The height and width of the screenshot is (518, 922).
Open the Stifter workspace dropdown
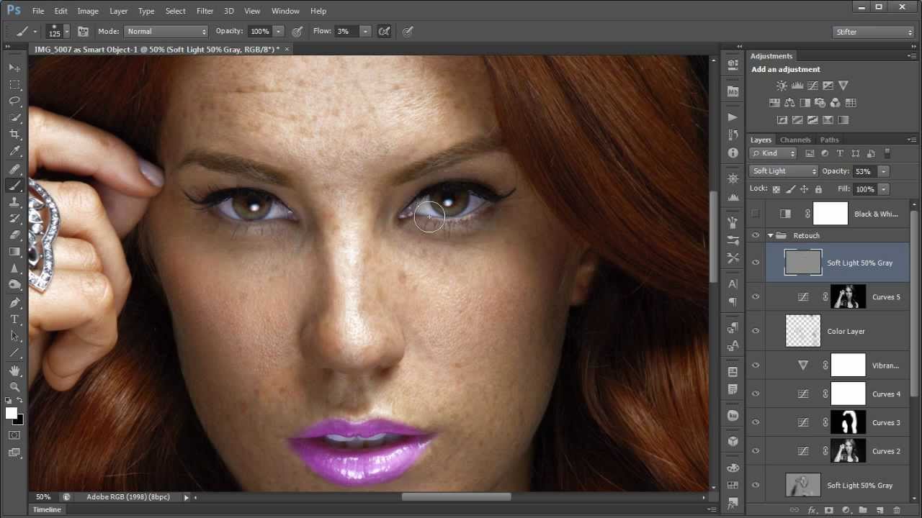[x=873, y=32]
